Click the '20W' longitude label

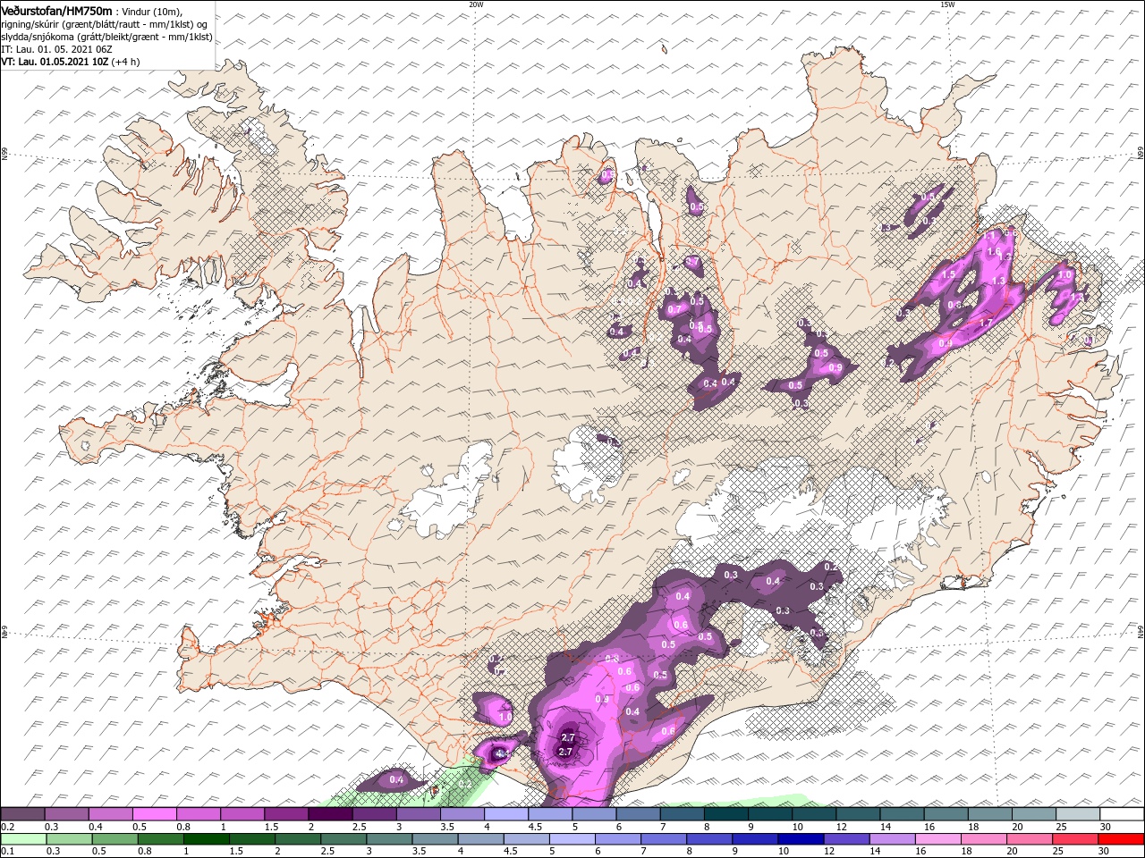476,4
